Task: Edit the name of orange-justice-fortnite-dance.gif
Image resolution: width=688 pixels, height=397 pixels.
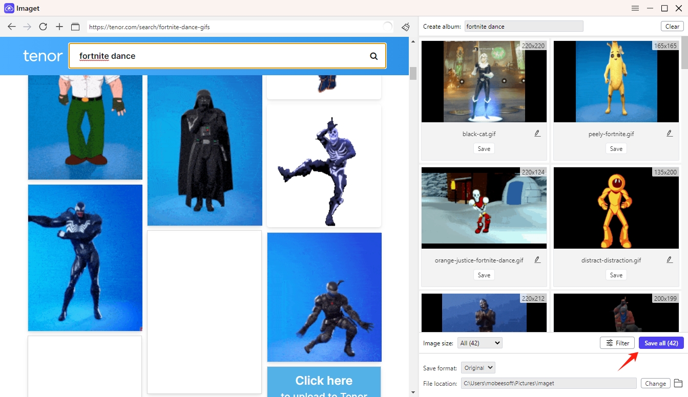Action: coord(537,260)
